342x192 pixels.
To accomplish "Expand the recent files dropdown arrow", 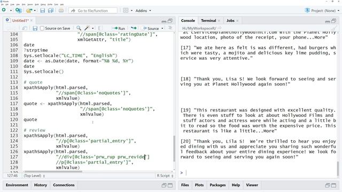I will click(x=35, y=11).
